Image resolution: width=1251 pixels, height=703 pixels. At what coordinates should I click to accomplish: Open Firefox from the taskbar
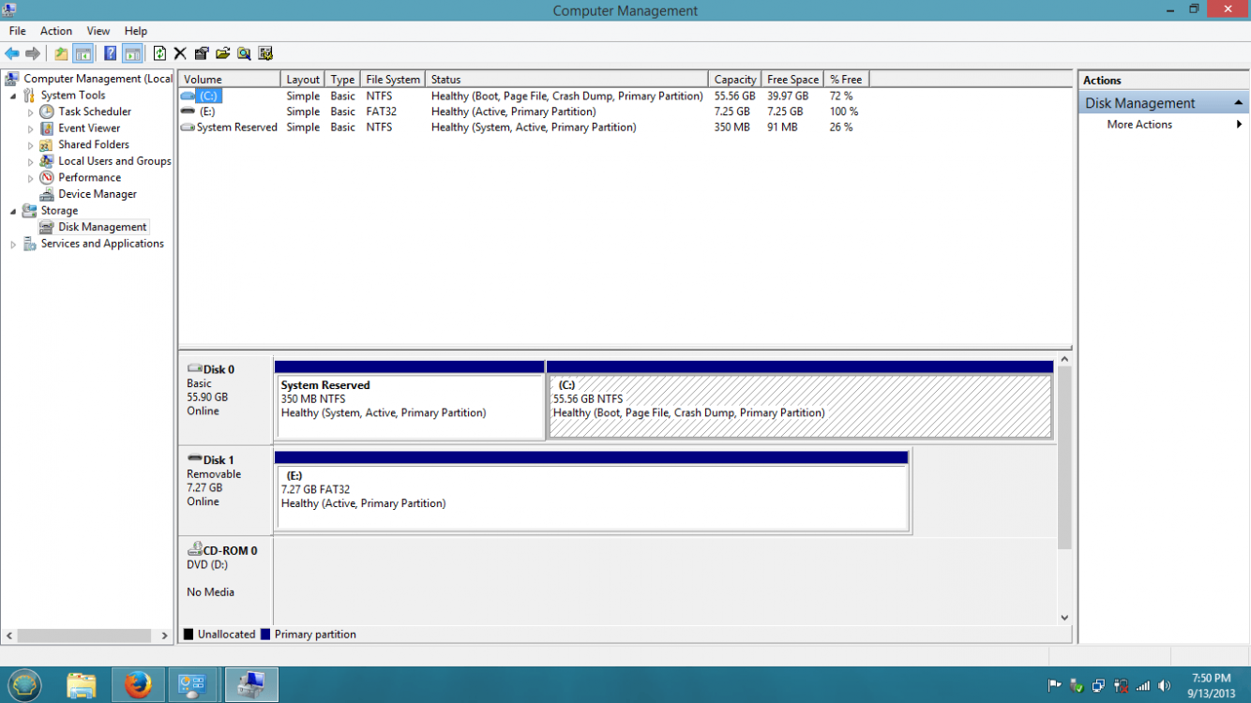point(138,685)
